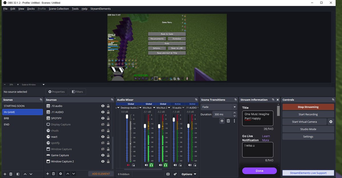This screenshot has height=178, width=342.
Task: Open advanced audio properties gears icon
Action: point(175,174)
